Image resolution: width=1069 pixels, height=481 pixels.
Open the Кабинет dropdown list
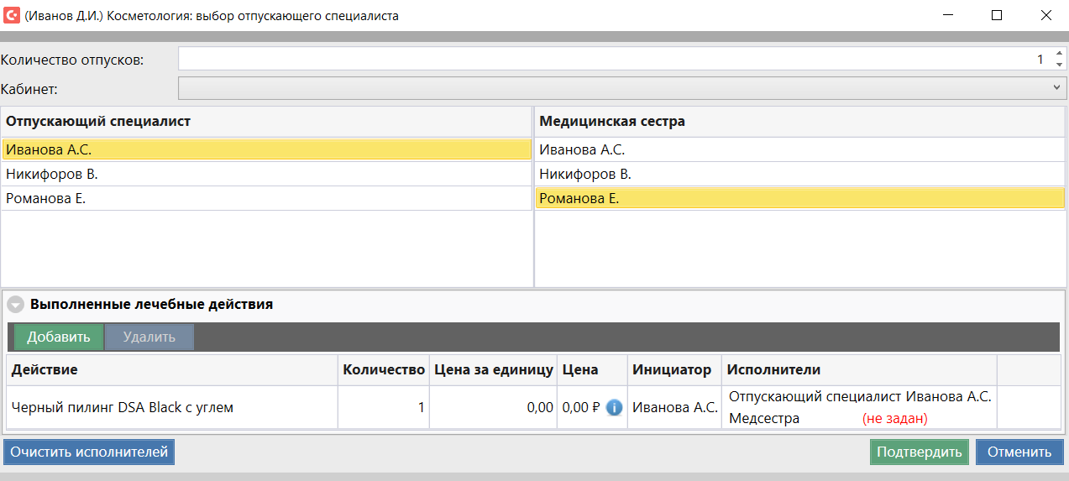pyautogui.click(x=1056, y=87)
